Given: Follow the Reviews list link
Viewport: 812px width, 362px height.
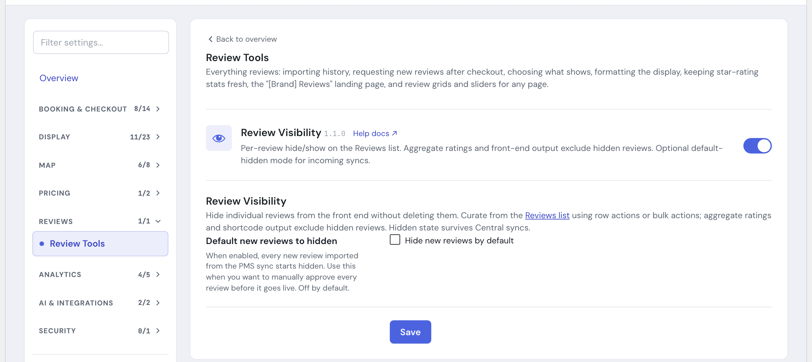Looking at the screenshot, I should click(547, 215).
